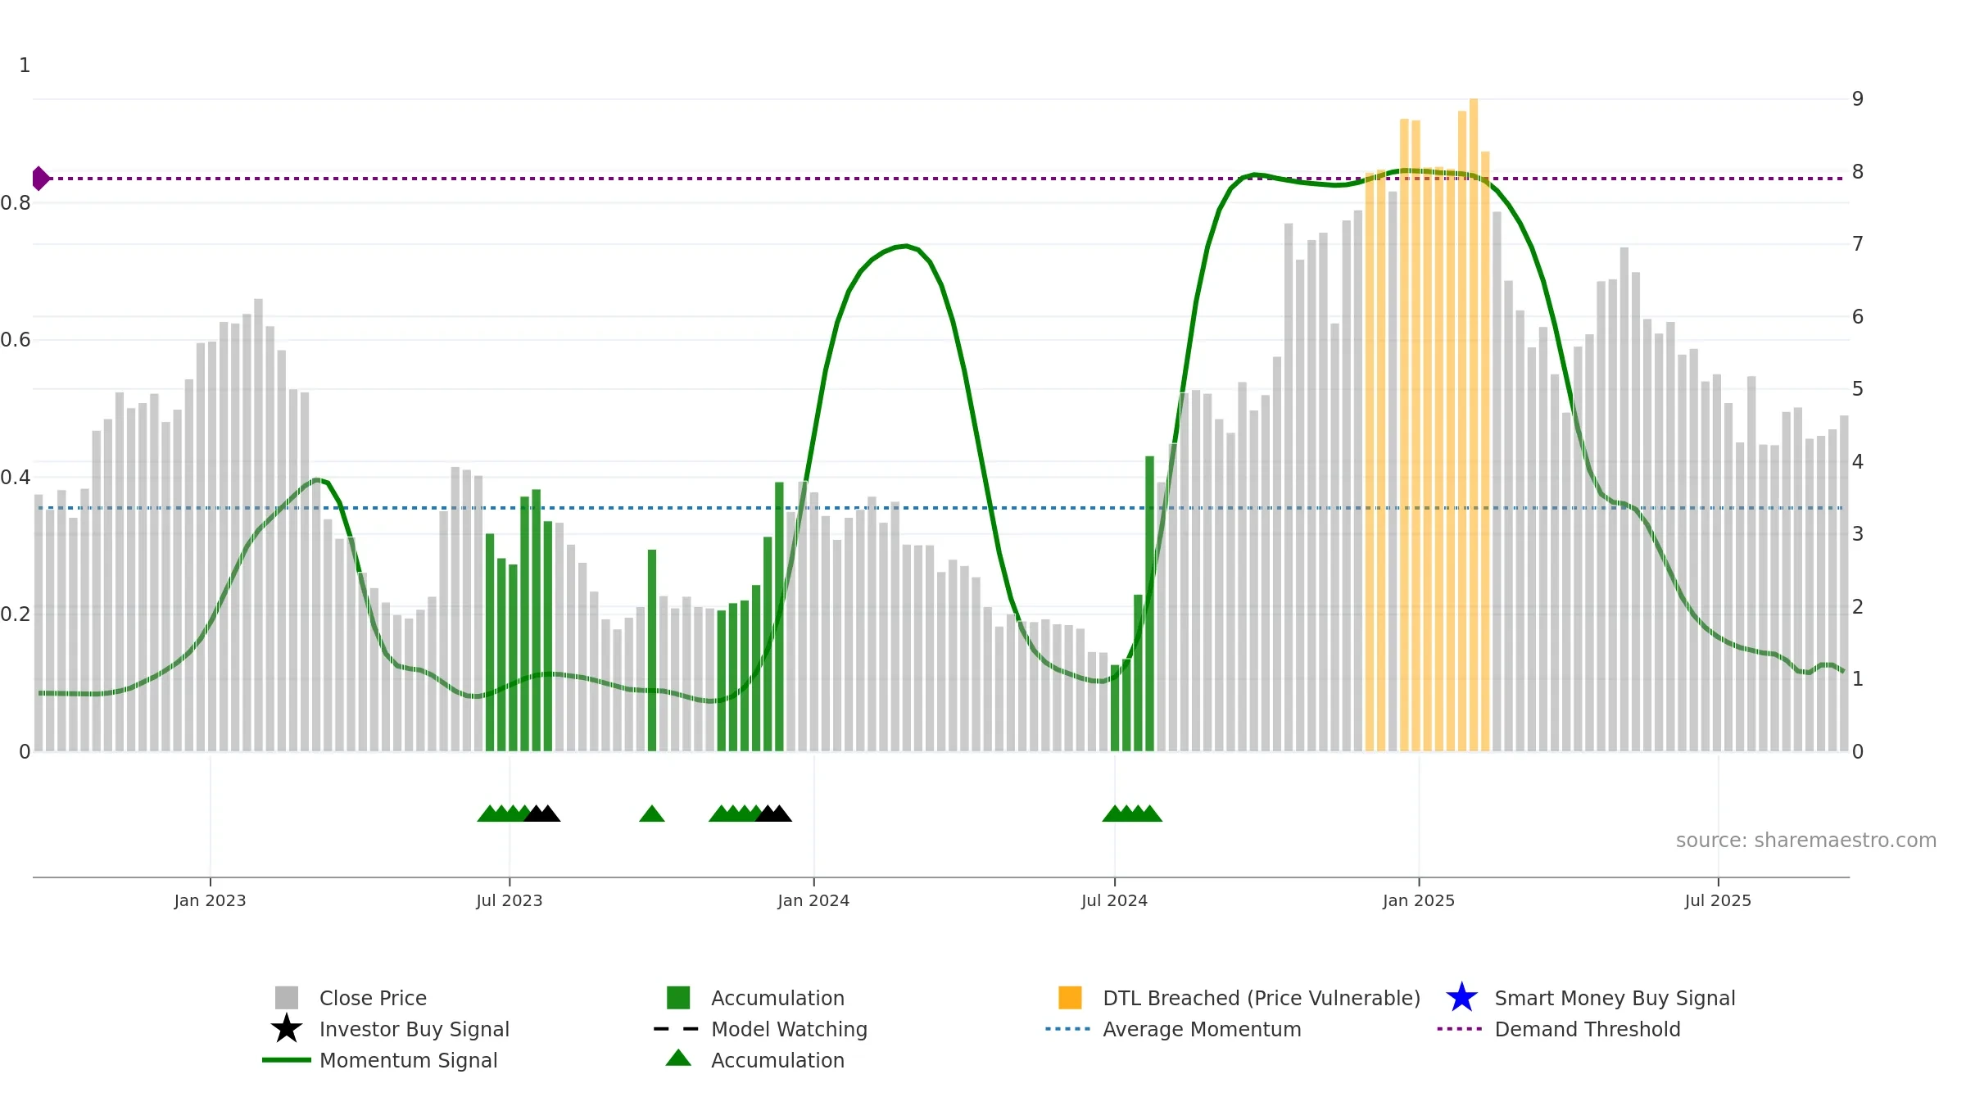The width and height of the screenshot is (1966, 1106).
Task: Click the accumulation triangles cluster near Jul 2024
Action: pyautogui.click(x=1132, y=813)
